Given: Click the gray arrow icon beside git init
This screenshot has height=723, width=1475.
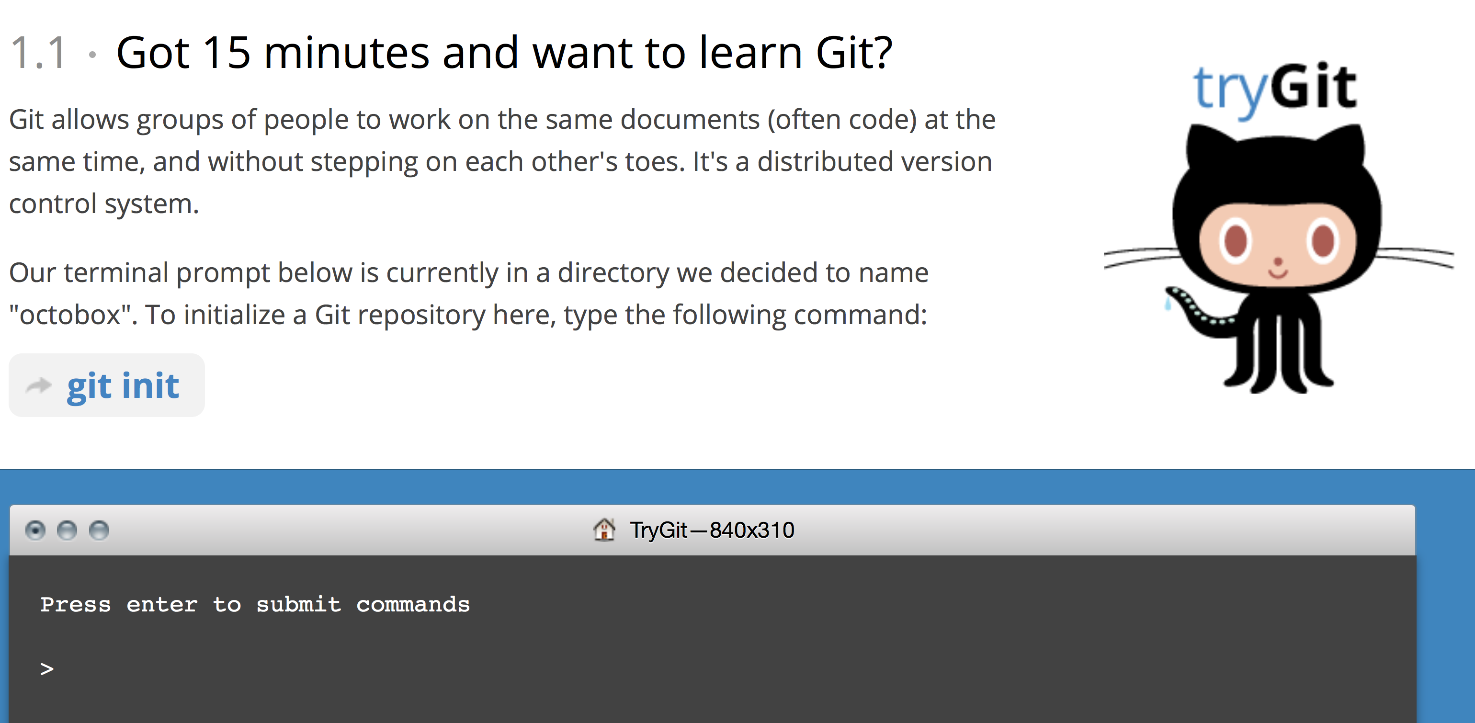Looking at the screenshot, I should pyautogui.click(x=39, y=385).
